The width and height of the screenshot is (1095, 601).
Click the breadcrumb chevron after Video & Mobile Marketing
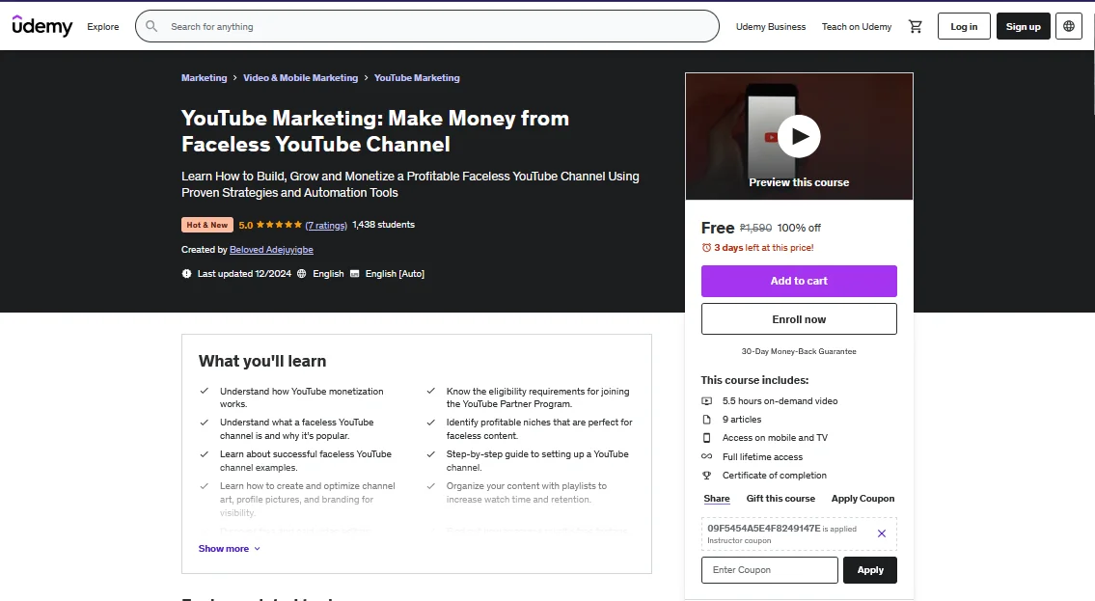[366, 78]
